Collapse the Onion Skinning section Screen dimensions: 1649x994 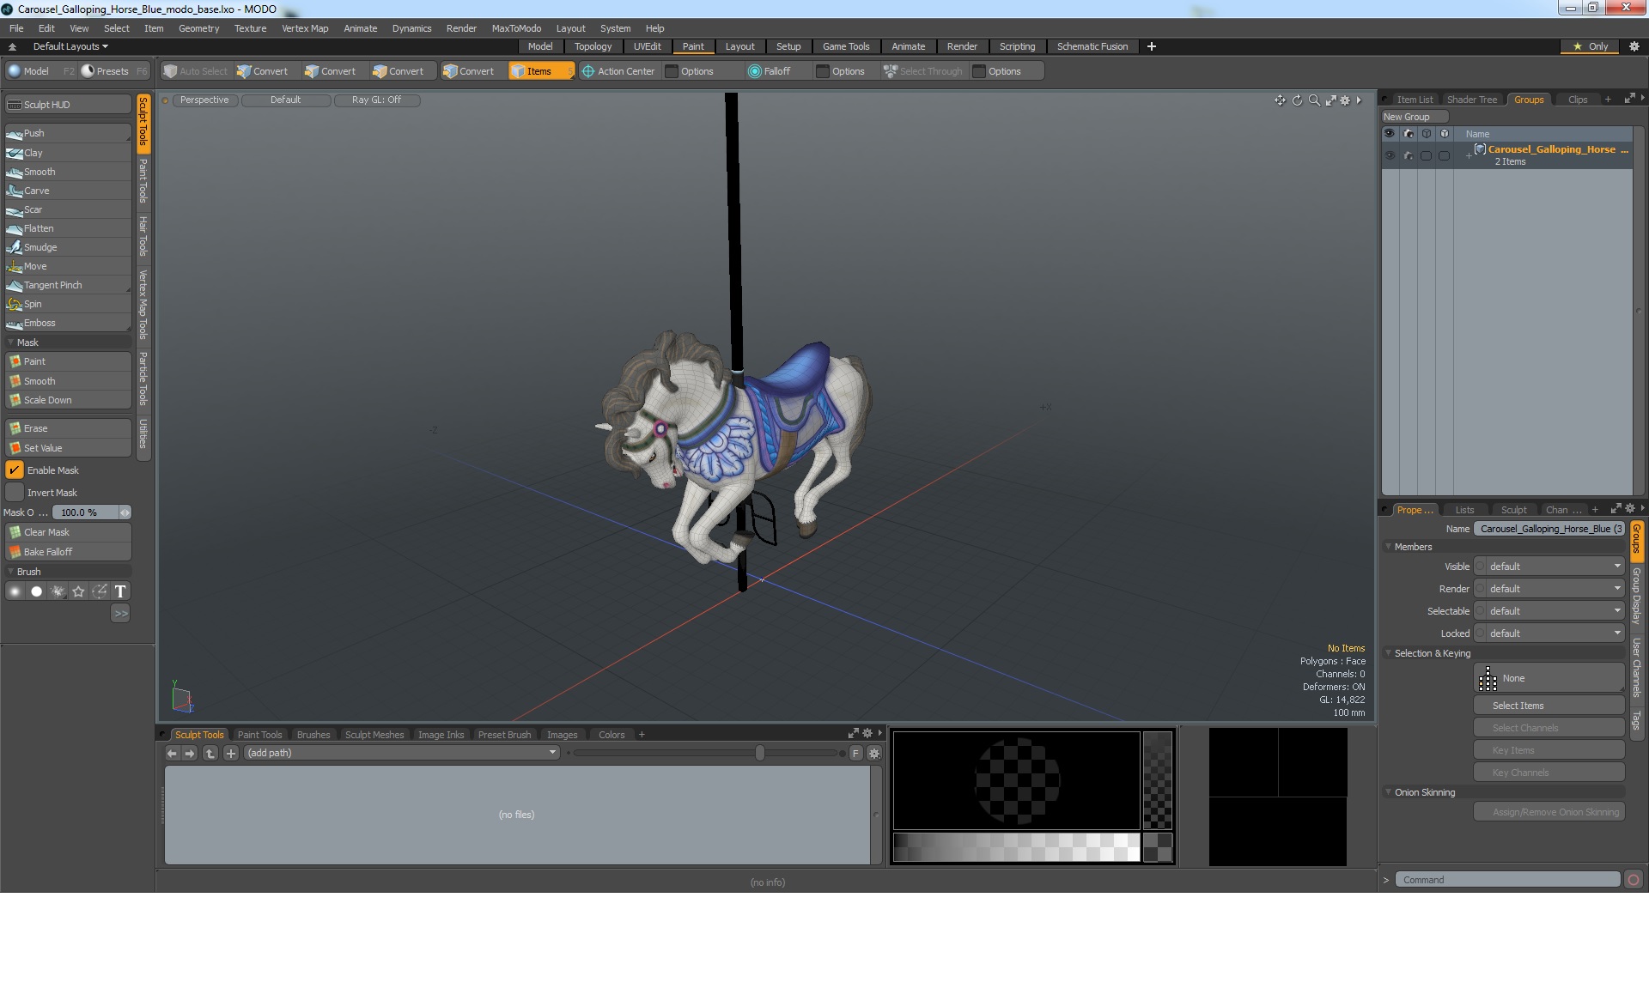(1388, 792)
